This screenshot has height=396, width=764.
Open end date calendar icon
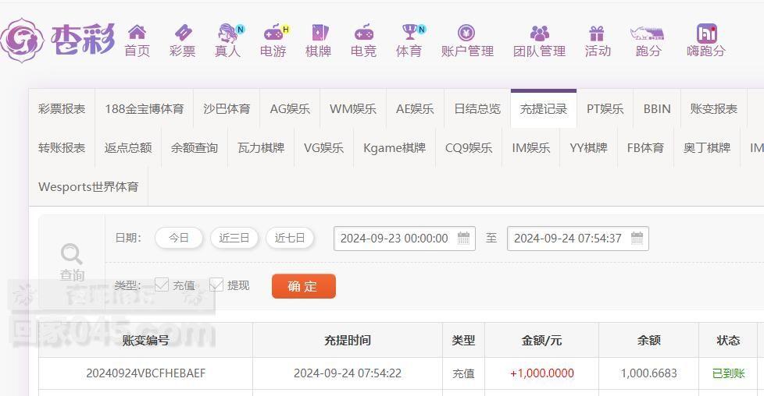pos(637,238)
